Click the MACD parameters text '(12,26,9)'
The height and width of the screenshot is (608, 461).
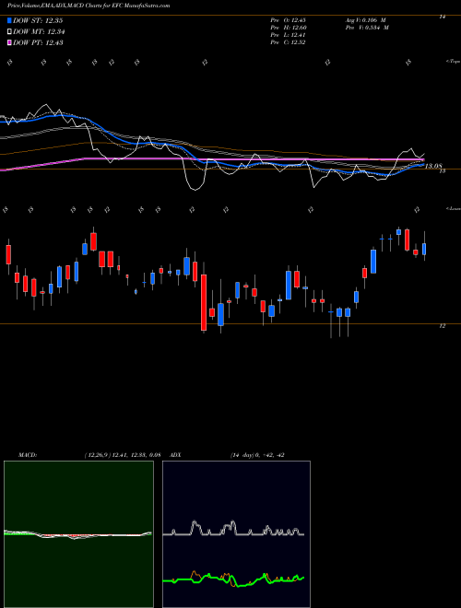coord(98,455)
